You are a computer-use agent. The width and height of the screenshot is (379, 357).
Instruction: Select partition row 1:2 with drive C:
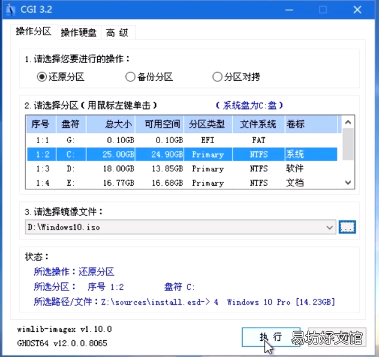pos(182,155)
